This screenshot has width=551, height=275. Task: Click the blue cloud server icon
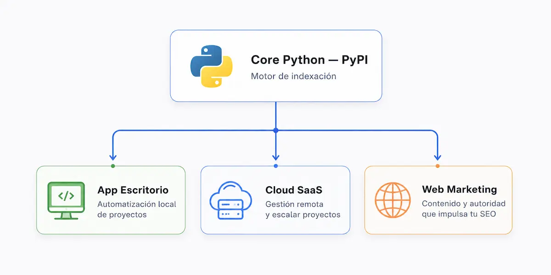[231, 200]
